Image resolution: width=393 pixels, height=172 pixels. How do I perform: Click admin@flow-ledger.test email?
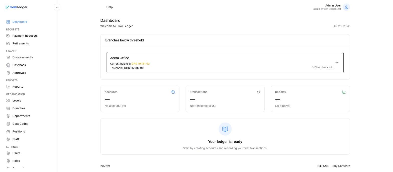(x=327, y=9)
